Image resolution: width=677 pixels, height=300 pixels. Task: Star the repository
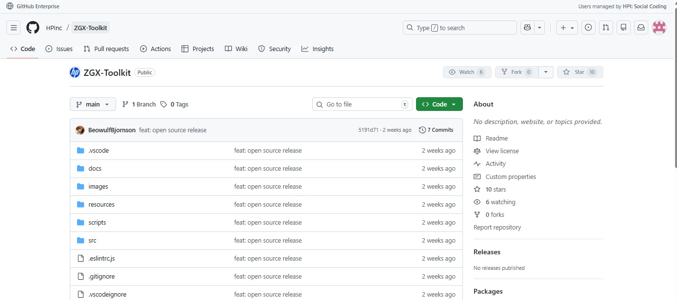(x=580, y=72)
